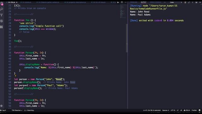The image size is (202, 114).
Task: Switch to the DEBUG CONSOLE panel tab
Action: (155, 2)
